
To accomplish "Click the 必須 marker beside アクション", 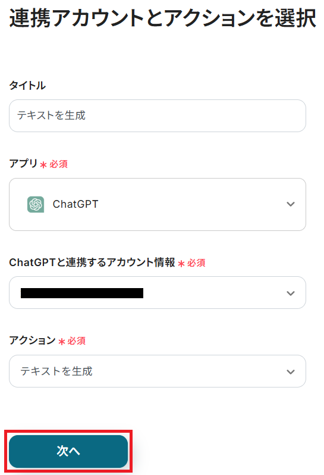I will [x=77, y=341].
